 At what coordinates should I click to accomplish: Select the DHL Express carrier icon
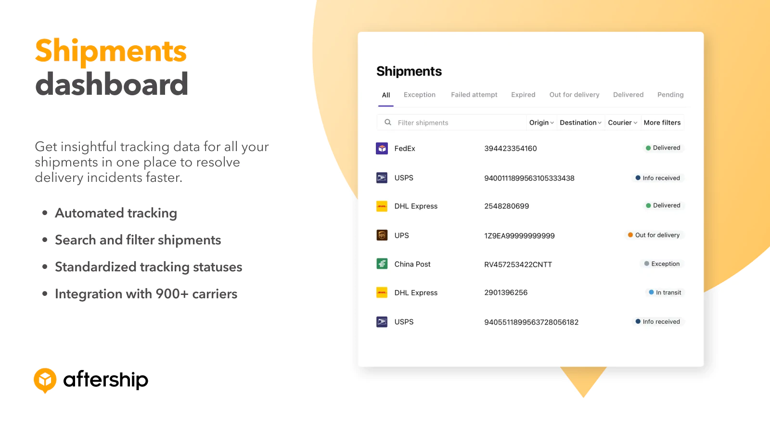pos(382,206)
